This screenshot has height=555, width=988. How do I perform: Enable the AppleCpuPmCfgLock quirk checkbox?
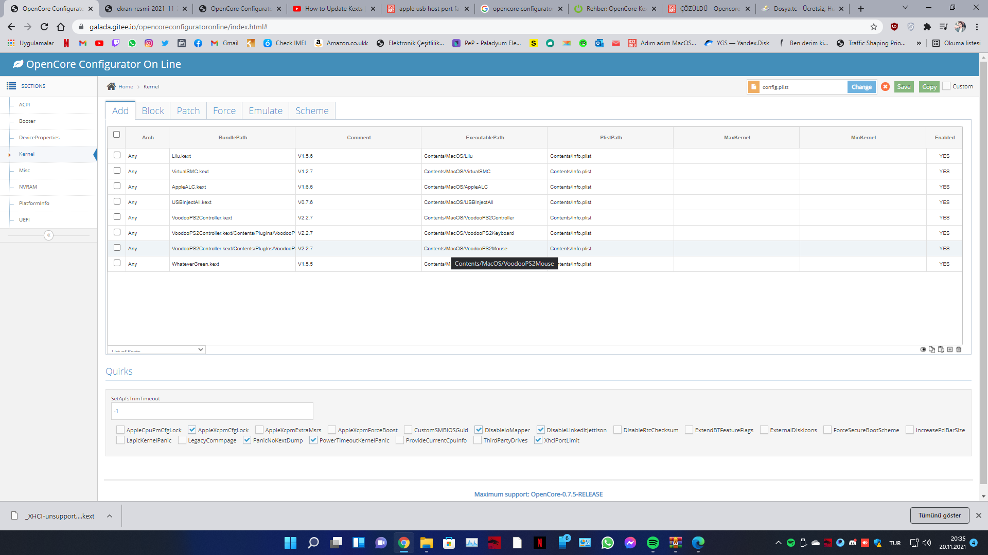[120, 430]
